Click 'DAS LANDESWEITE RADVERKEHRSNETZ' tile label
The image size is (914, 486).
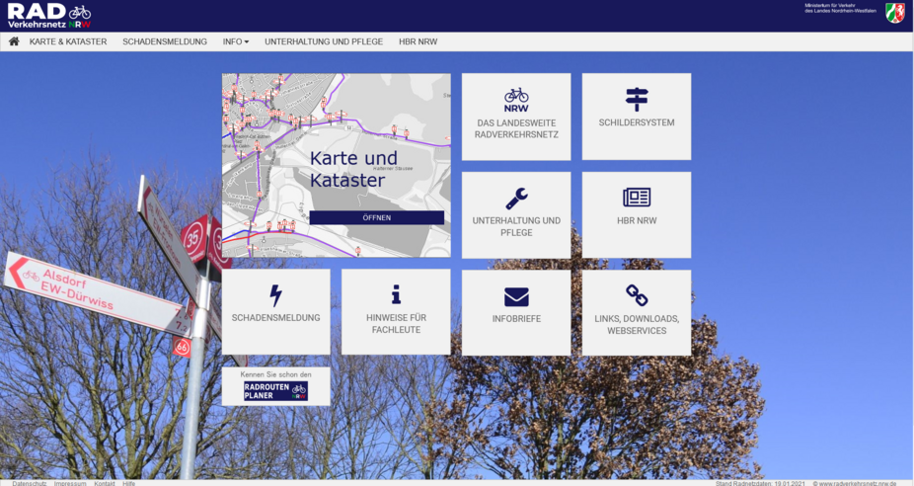click(x=516, y=128)
